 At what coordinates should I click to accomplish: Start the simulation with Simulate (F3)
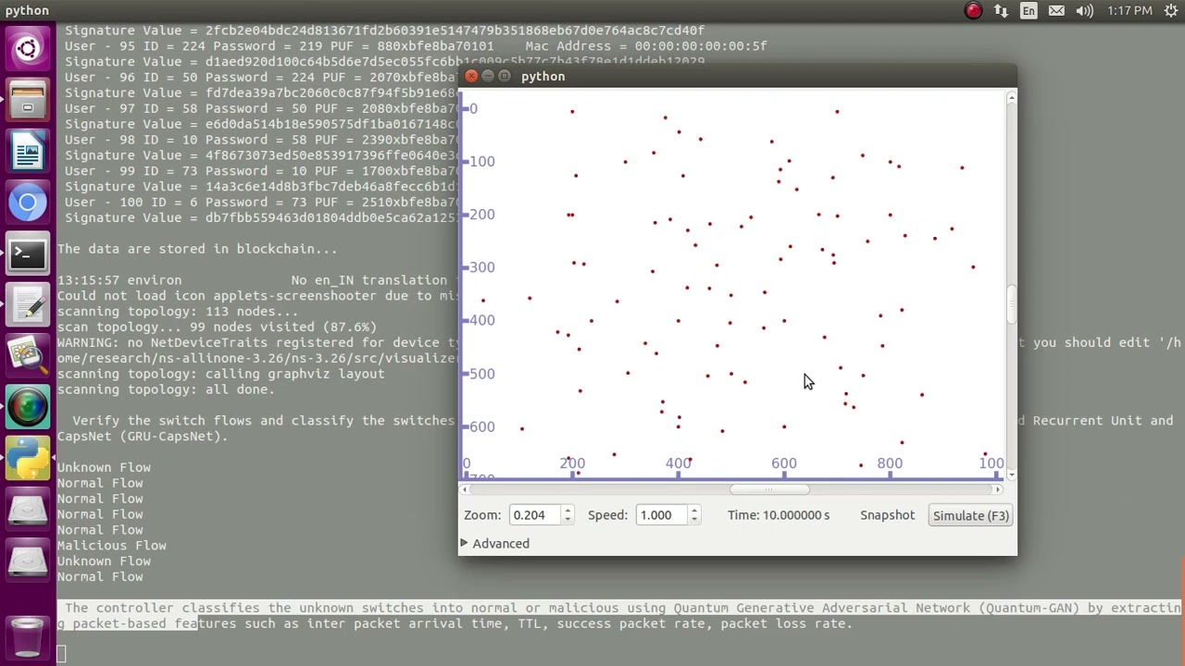tap(970, 515)
